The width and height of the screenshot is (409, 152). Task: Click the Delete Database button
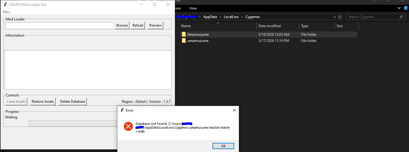click(73, 102)
